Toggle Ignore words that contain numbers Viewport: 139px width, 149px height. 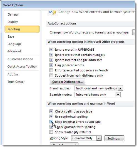click(51, 55)
